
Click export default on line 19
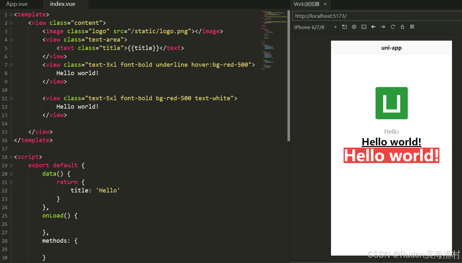[53, 165]
